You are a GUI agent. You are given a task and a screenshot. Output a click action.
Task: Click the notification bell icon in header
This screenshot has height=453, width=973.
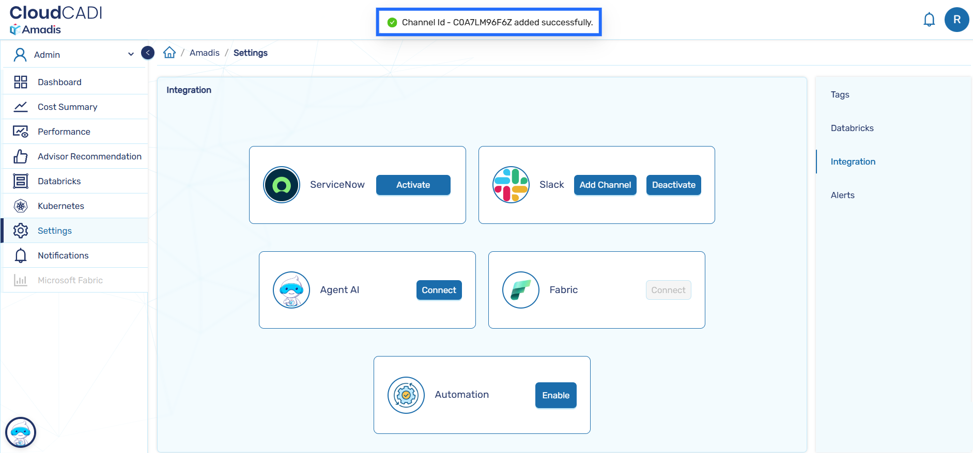coord(929,20)
